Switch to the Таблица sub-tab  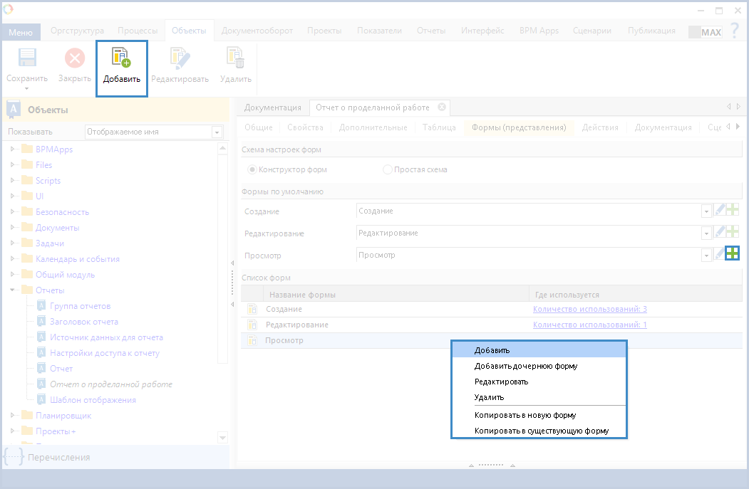pyautogui.click(x=439, y=127)
